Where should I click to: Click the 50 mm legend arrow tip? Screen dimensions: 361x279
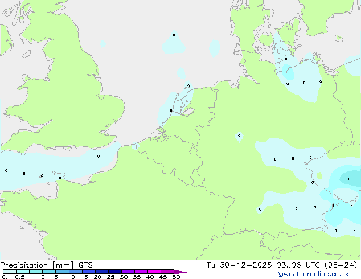pyautogui.click(x=180, y=272)
